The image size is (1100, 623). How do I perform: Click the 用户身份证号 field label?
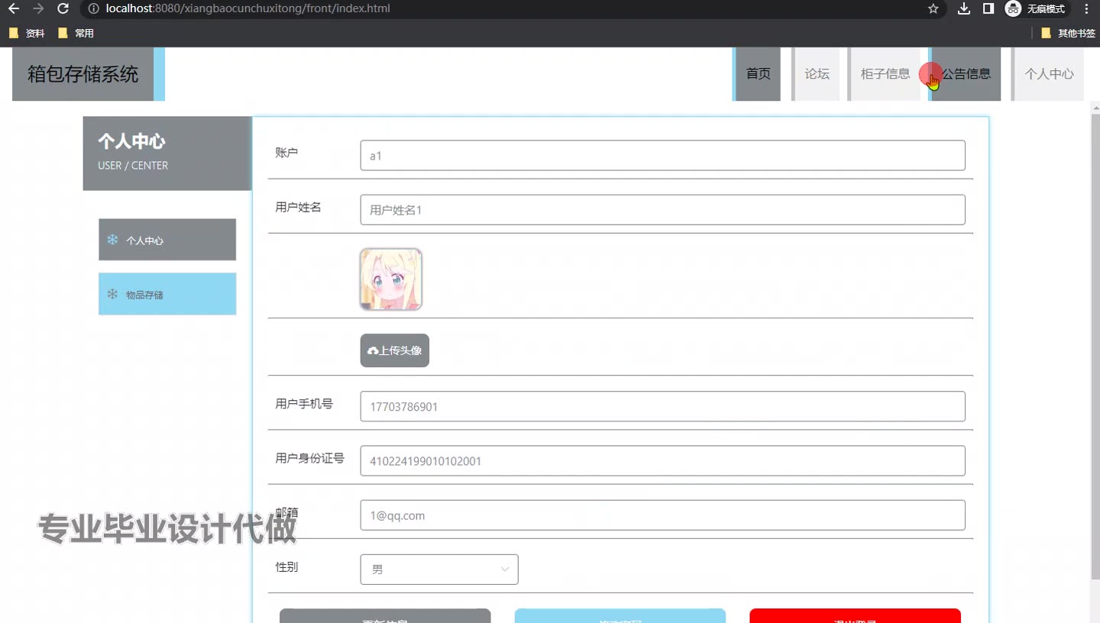click(x=309, y=458)
